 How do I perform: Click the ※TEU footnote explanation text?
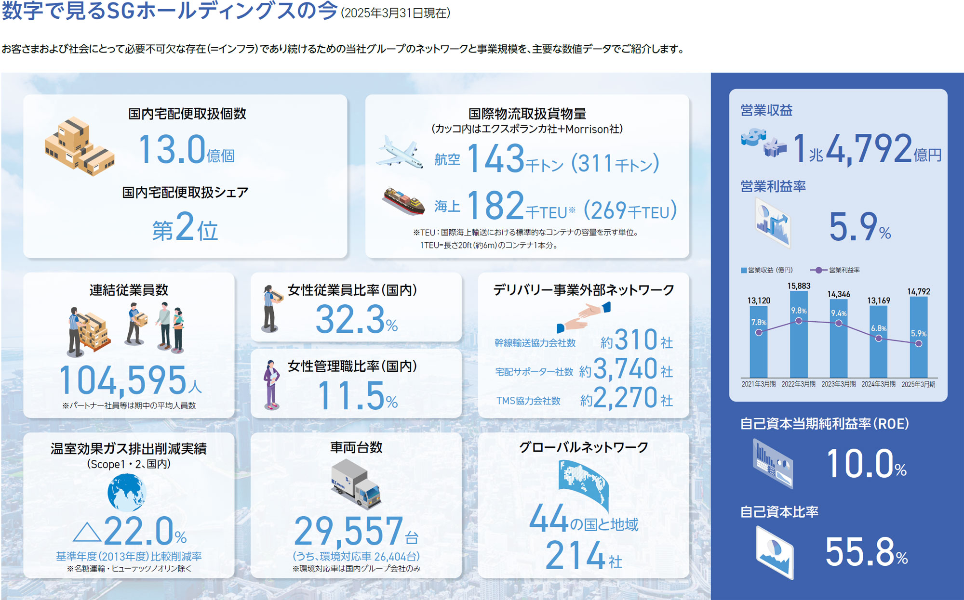pyautogui.click(x=526, y=239)
